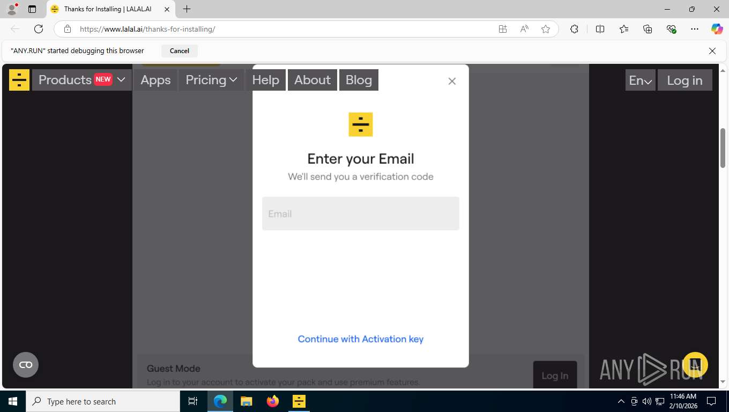Go to the Apps page

click(155, 80)
